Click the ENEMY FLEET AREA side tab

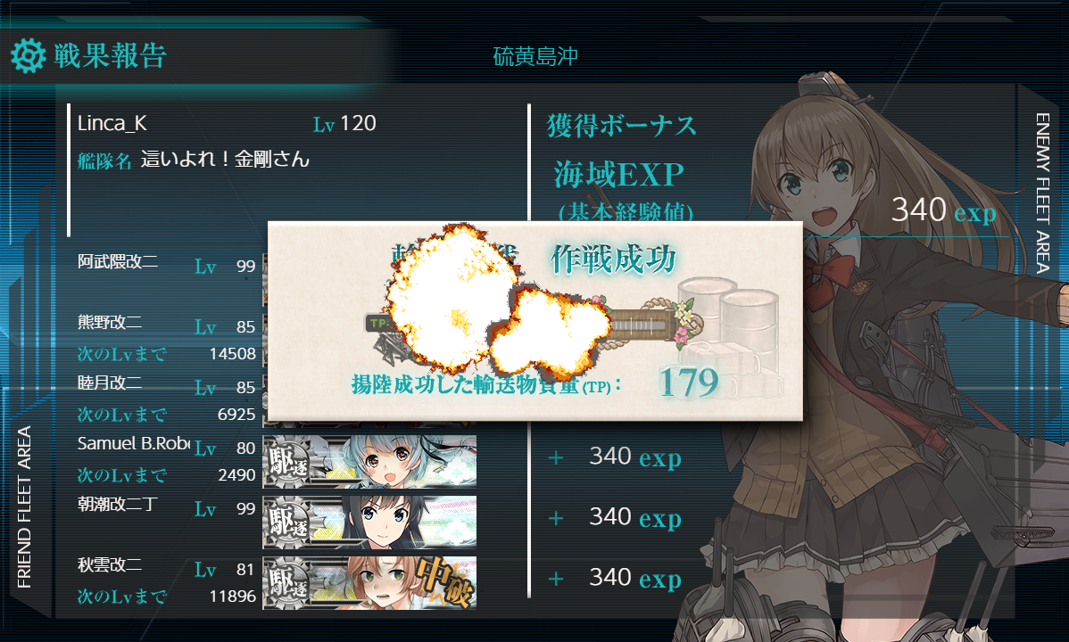pyautogui.click(x=1043, y=193)
